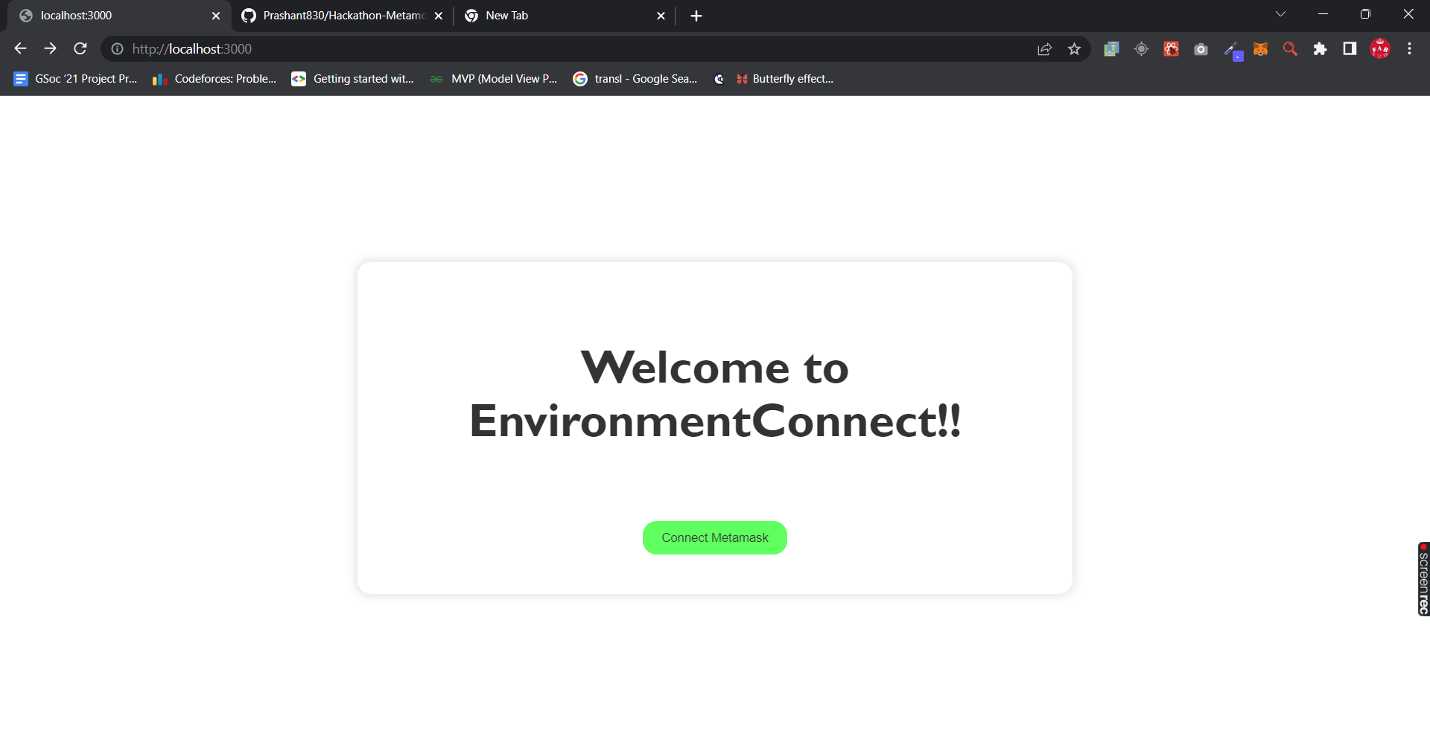Share this page icon

[1044, 48]
